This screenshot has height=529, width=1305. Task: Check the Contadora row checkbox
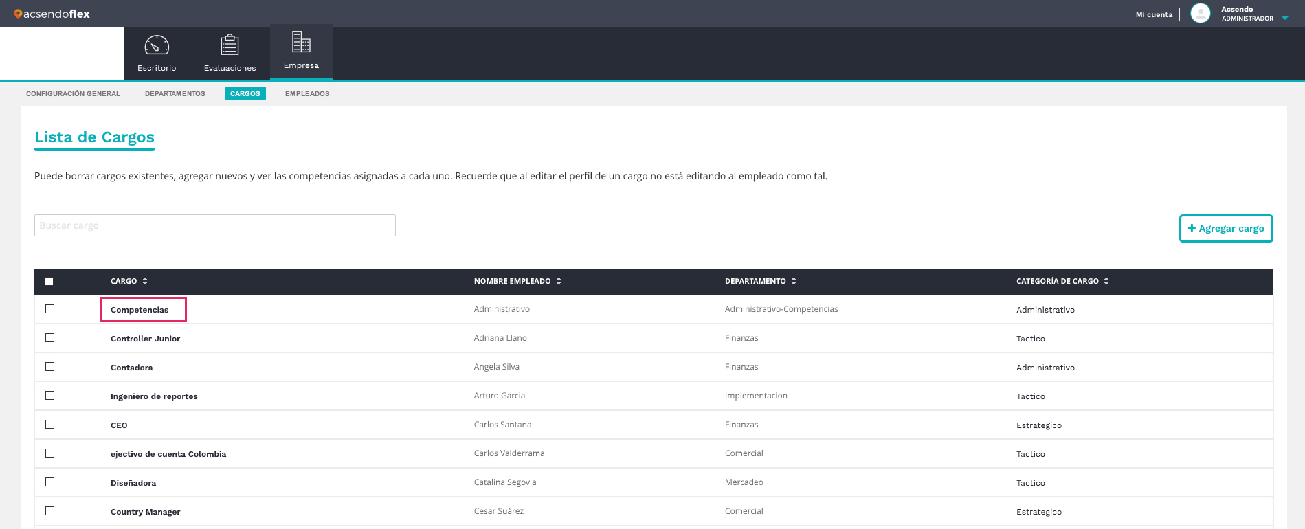pos(49,367)
